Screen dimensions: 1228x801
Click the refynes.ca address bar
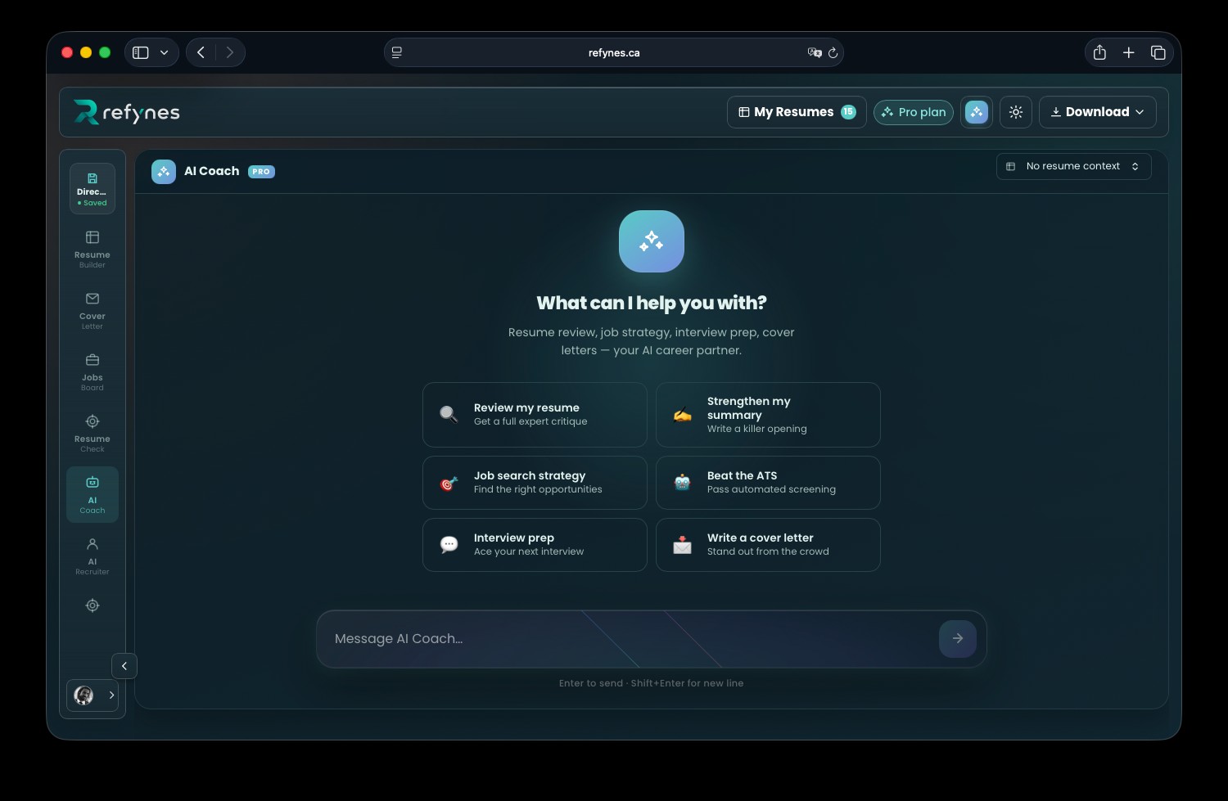614,52
